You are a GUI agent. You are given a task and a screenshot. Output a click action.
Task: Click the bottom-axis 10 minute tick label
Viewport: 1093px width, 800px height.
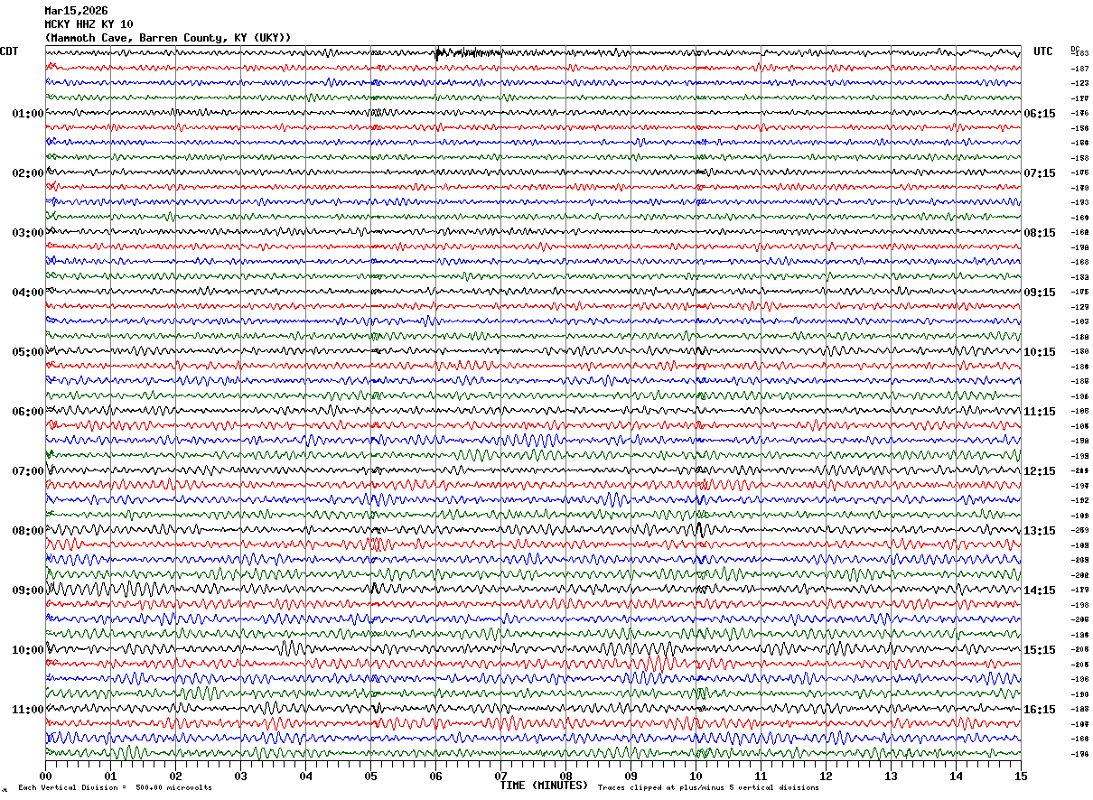point(696,776)
